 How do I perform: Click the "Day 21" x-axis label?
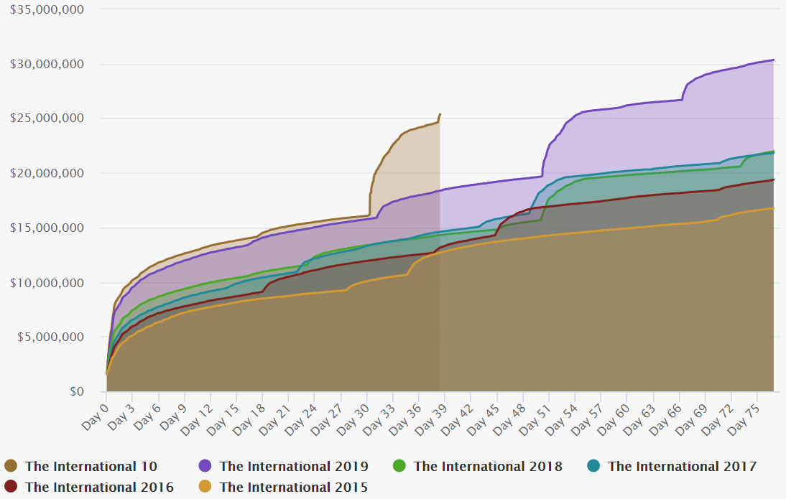(x=275, y=419)
